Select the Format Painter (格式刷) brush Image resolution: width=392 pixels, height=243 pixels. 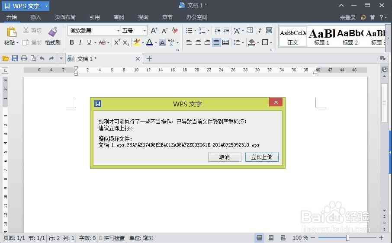(x=52, y=32)
